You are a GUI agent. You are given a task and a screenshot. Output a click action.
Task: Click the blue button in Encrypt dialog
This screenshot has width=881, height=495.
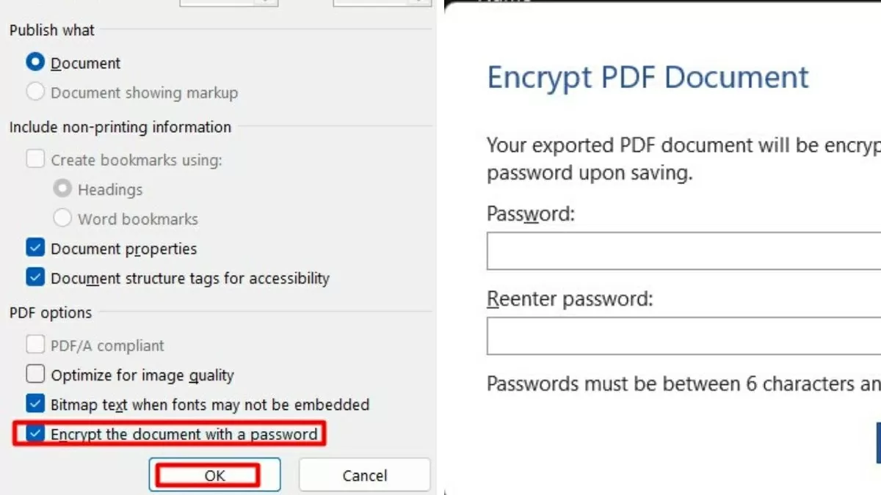click(x=877, y=442)
